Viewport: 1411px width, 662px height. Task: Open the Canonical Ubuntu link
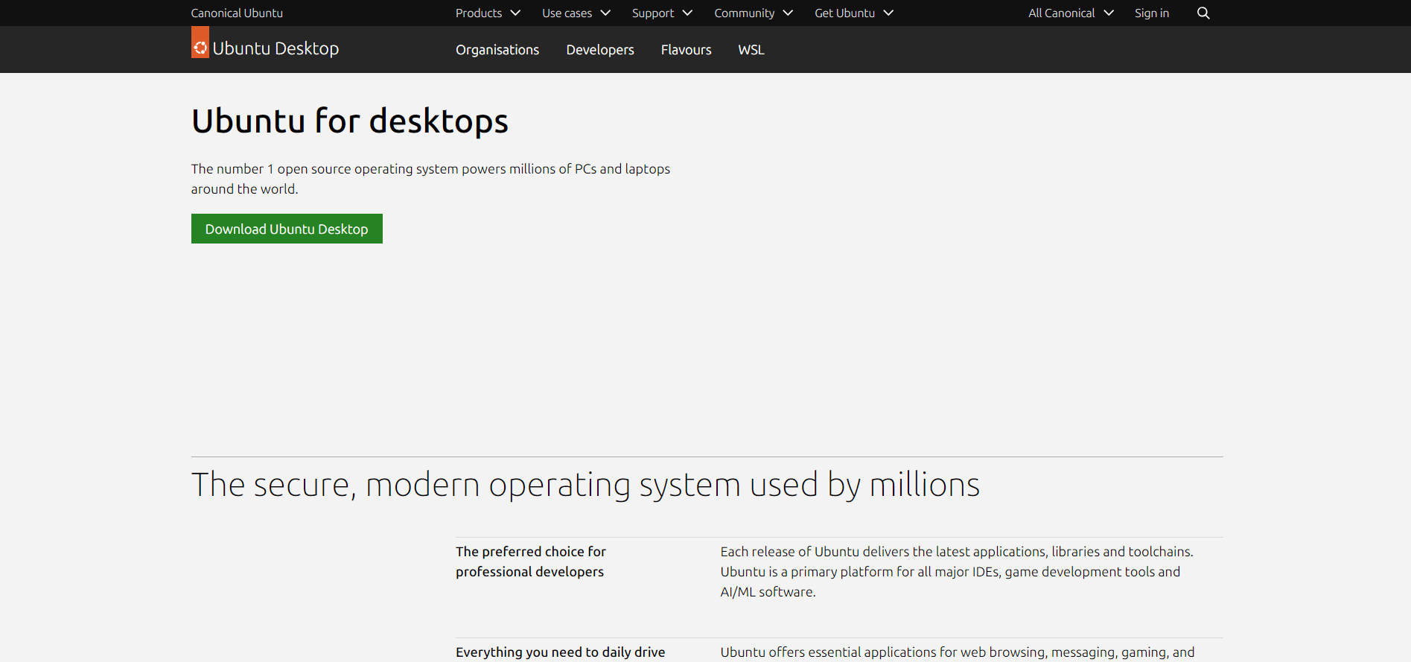tap(237, 13)
